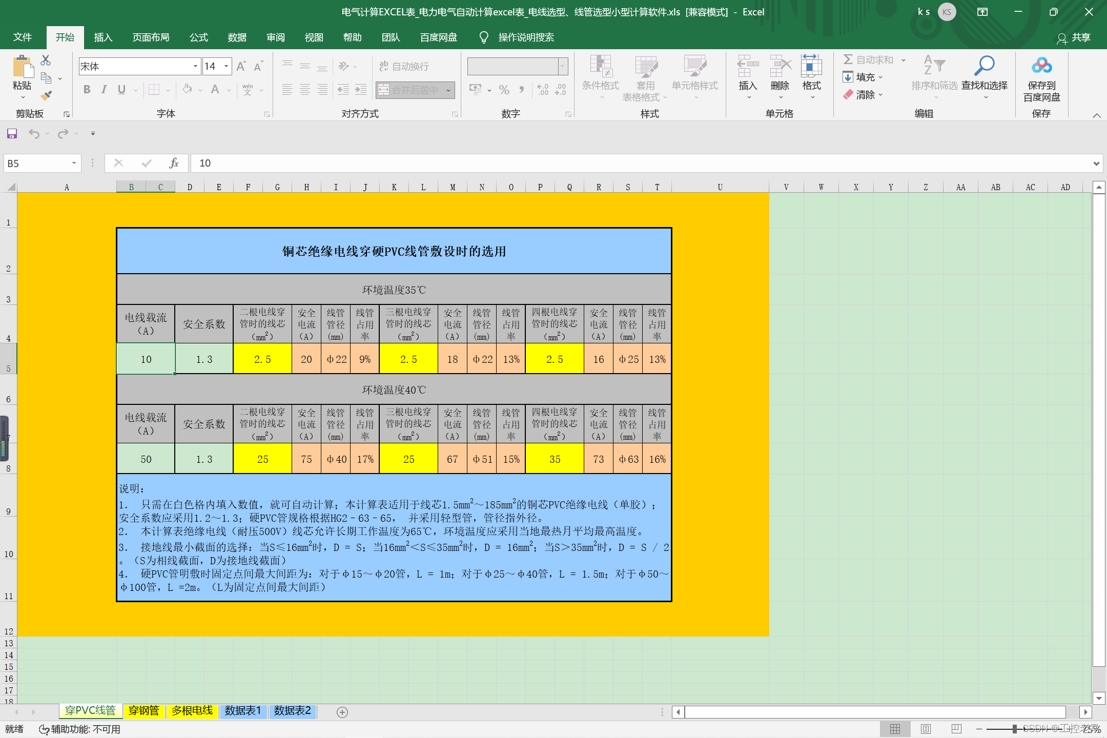Screen dimensions: 1107x738
Task: Open the 文件 menu
Action: click(x=23, y=37)
